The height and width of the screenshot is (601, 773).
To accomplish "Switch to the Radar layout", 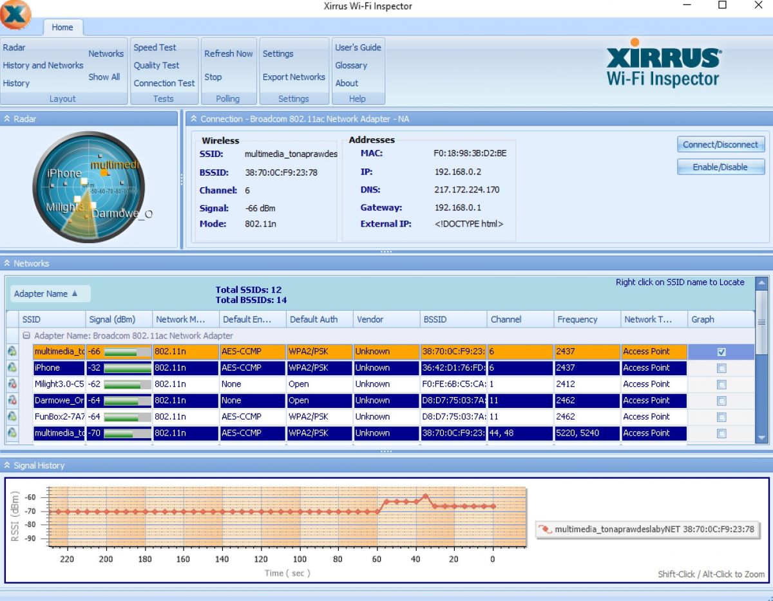I will point(14,48).
